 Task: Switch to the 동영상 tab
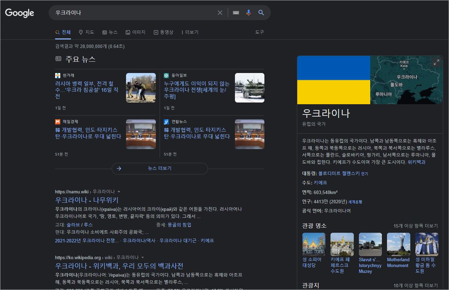coord(163,32)
